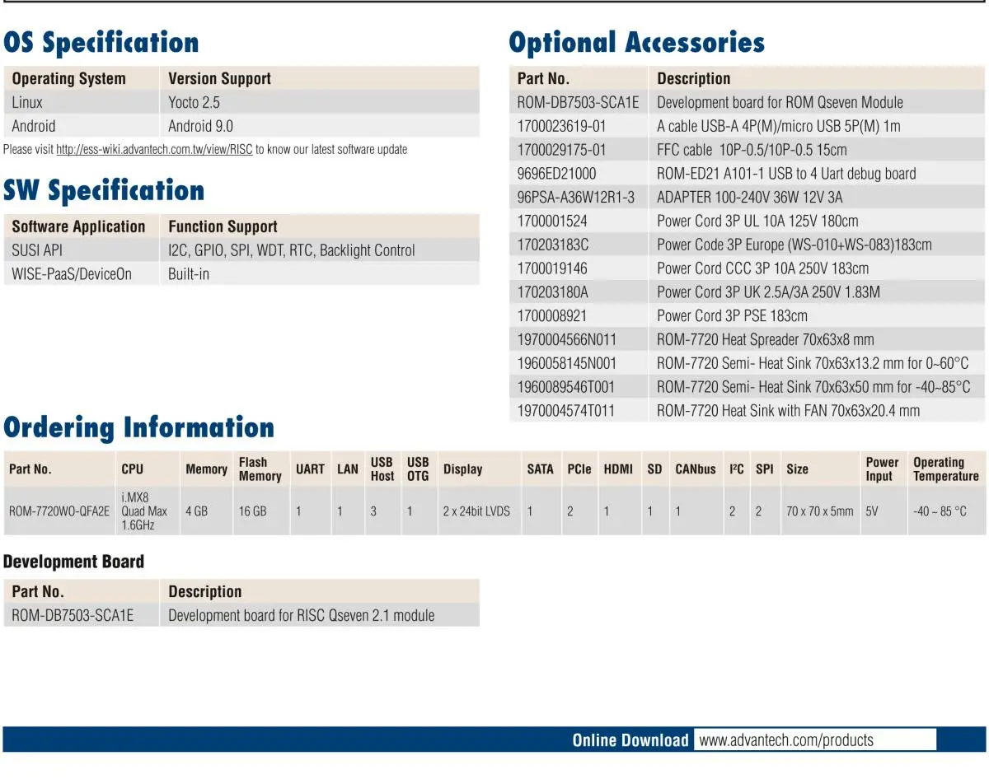
Task: Select the 'WISE-PaaS/DeviceOn' cell
Action: click(72, 274)
